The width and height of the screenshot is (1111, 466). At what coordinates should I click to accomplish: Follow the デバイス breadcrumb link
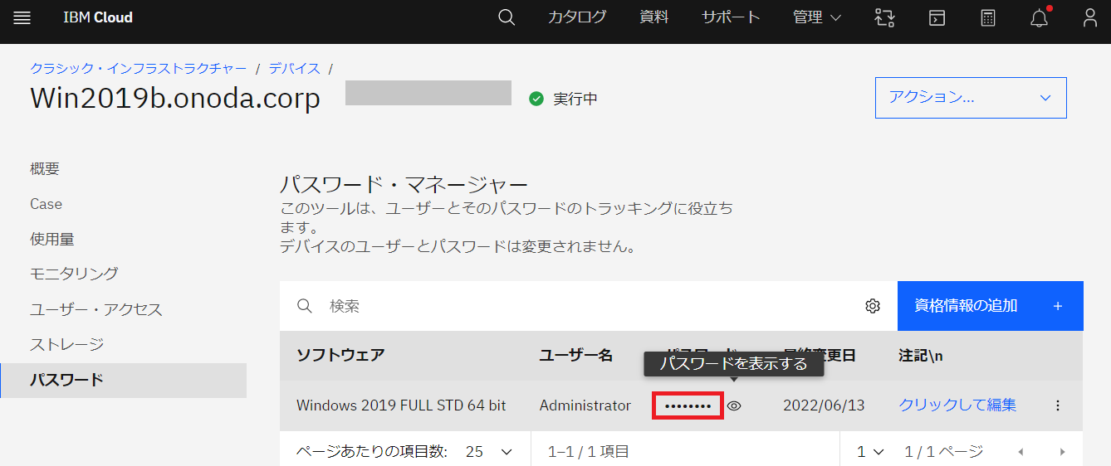tap(294, 68)
